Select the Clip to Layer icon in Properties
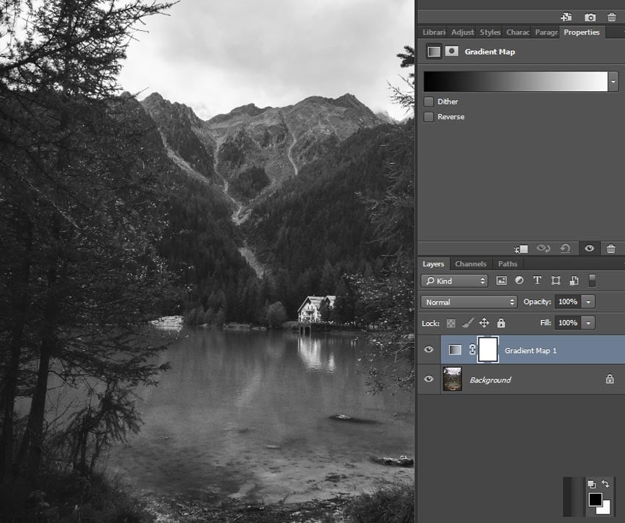The width and height of the screenshot is (625, 523). (x=522, y=249)
